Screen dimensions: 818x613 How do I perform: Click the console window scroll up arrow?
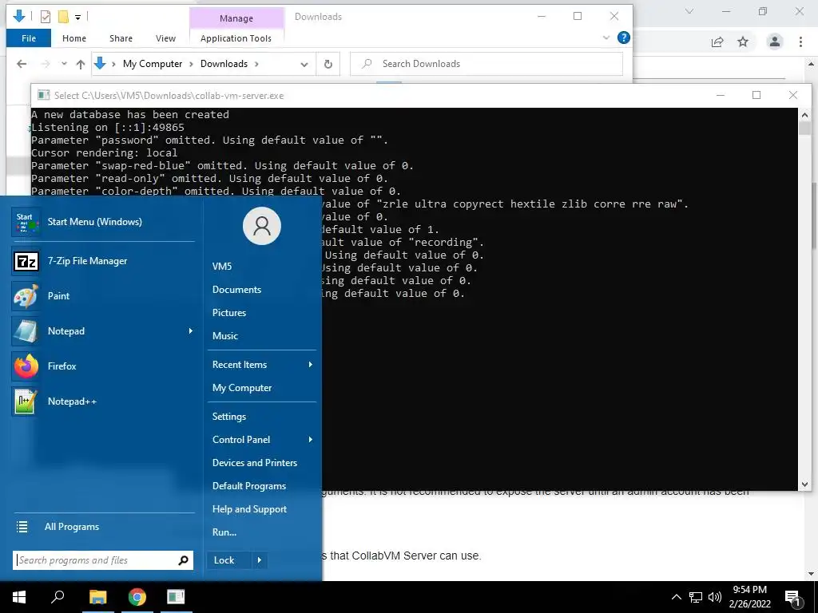pyautogui.click(x=804, y=115)
